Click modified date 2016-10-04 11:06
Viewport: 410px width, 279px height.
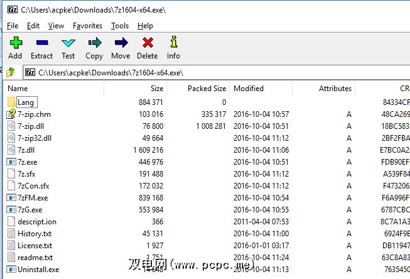click(x=261, y=150)
